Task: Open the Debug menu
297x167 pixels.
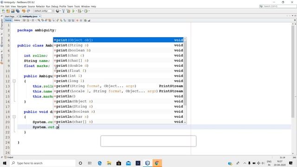Action: (55, 6)
